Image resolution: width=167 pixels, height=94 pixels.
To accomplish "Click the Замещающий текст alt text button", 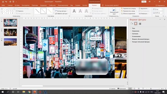I will tap(114, 11).
